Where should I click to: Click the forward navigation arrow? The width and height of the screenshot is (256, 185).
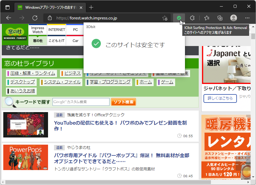tap(21, 18)
